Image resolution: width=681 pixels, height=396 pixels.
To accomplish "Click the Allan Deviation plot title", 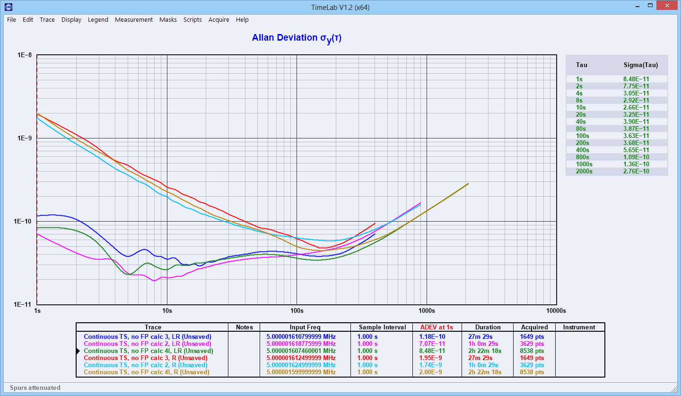I will [x=297, y=38].
